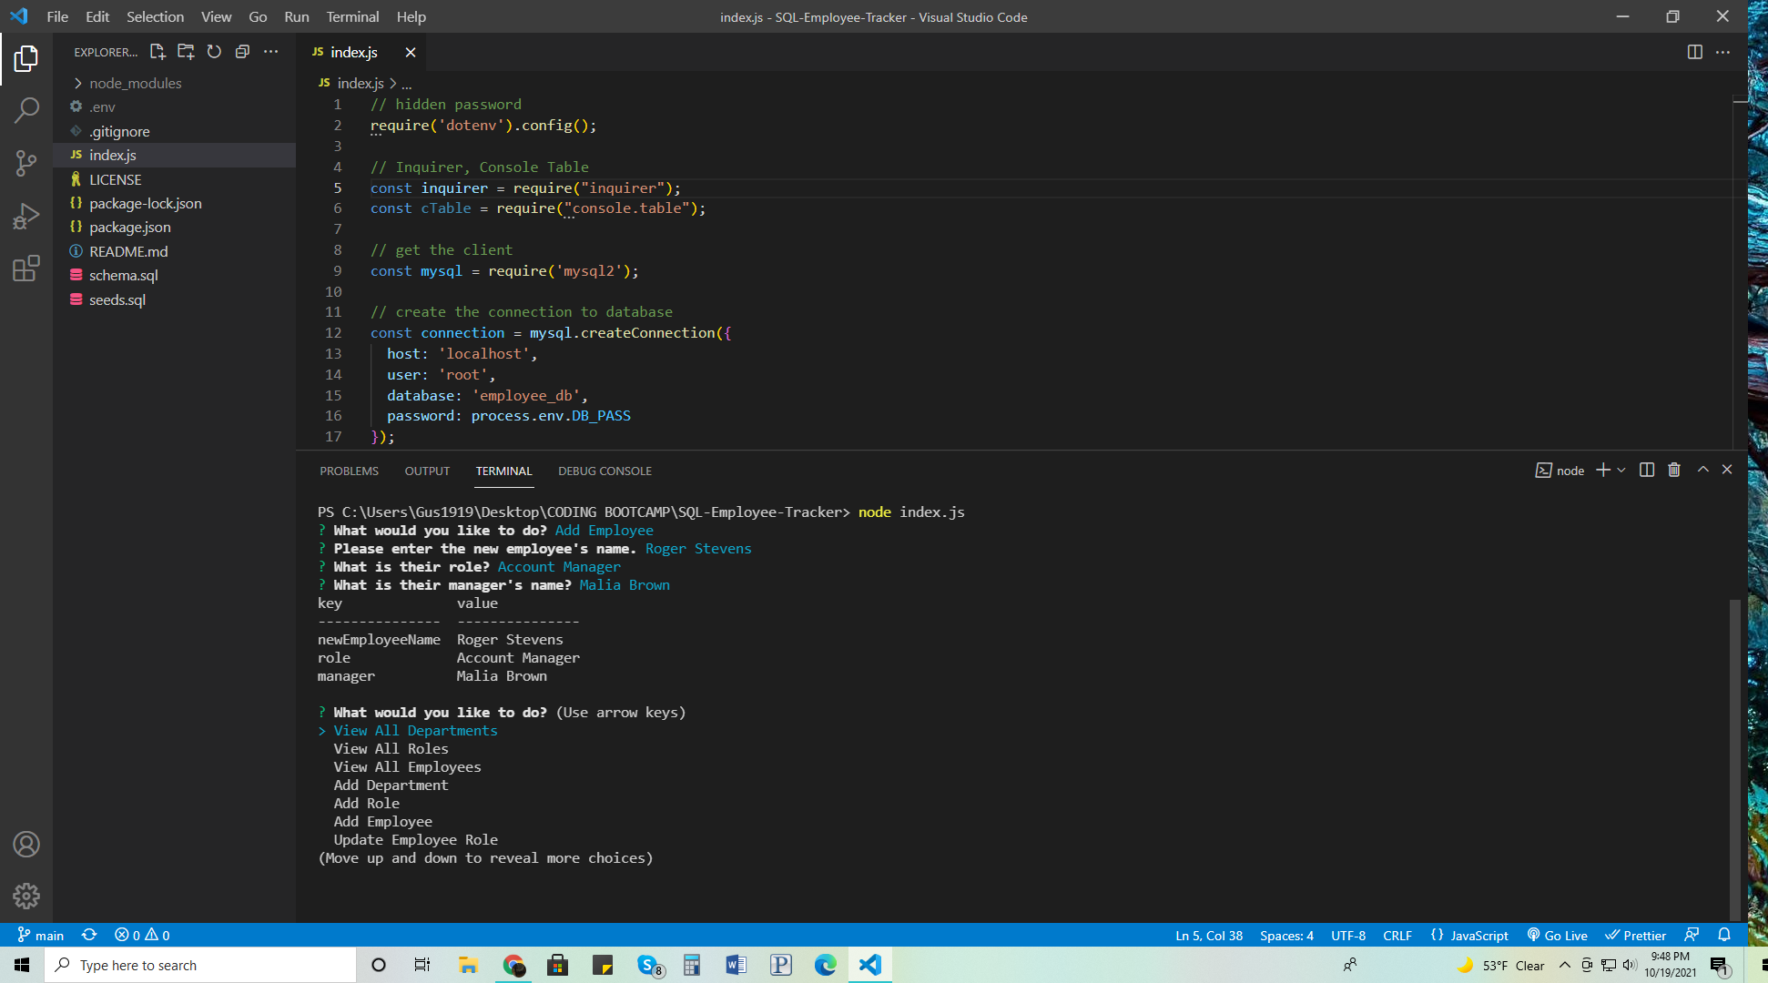1768x983 pixels.
Task: Open the Source Control view
Action: (26, 162)
